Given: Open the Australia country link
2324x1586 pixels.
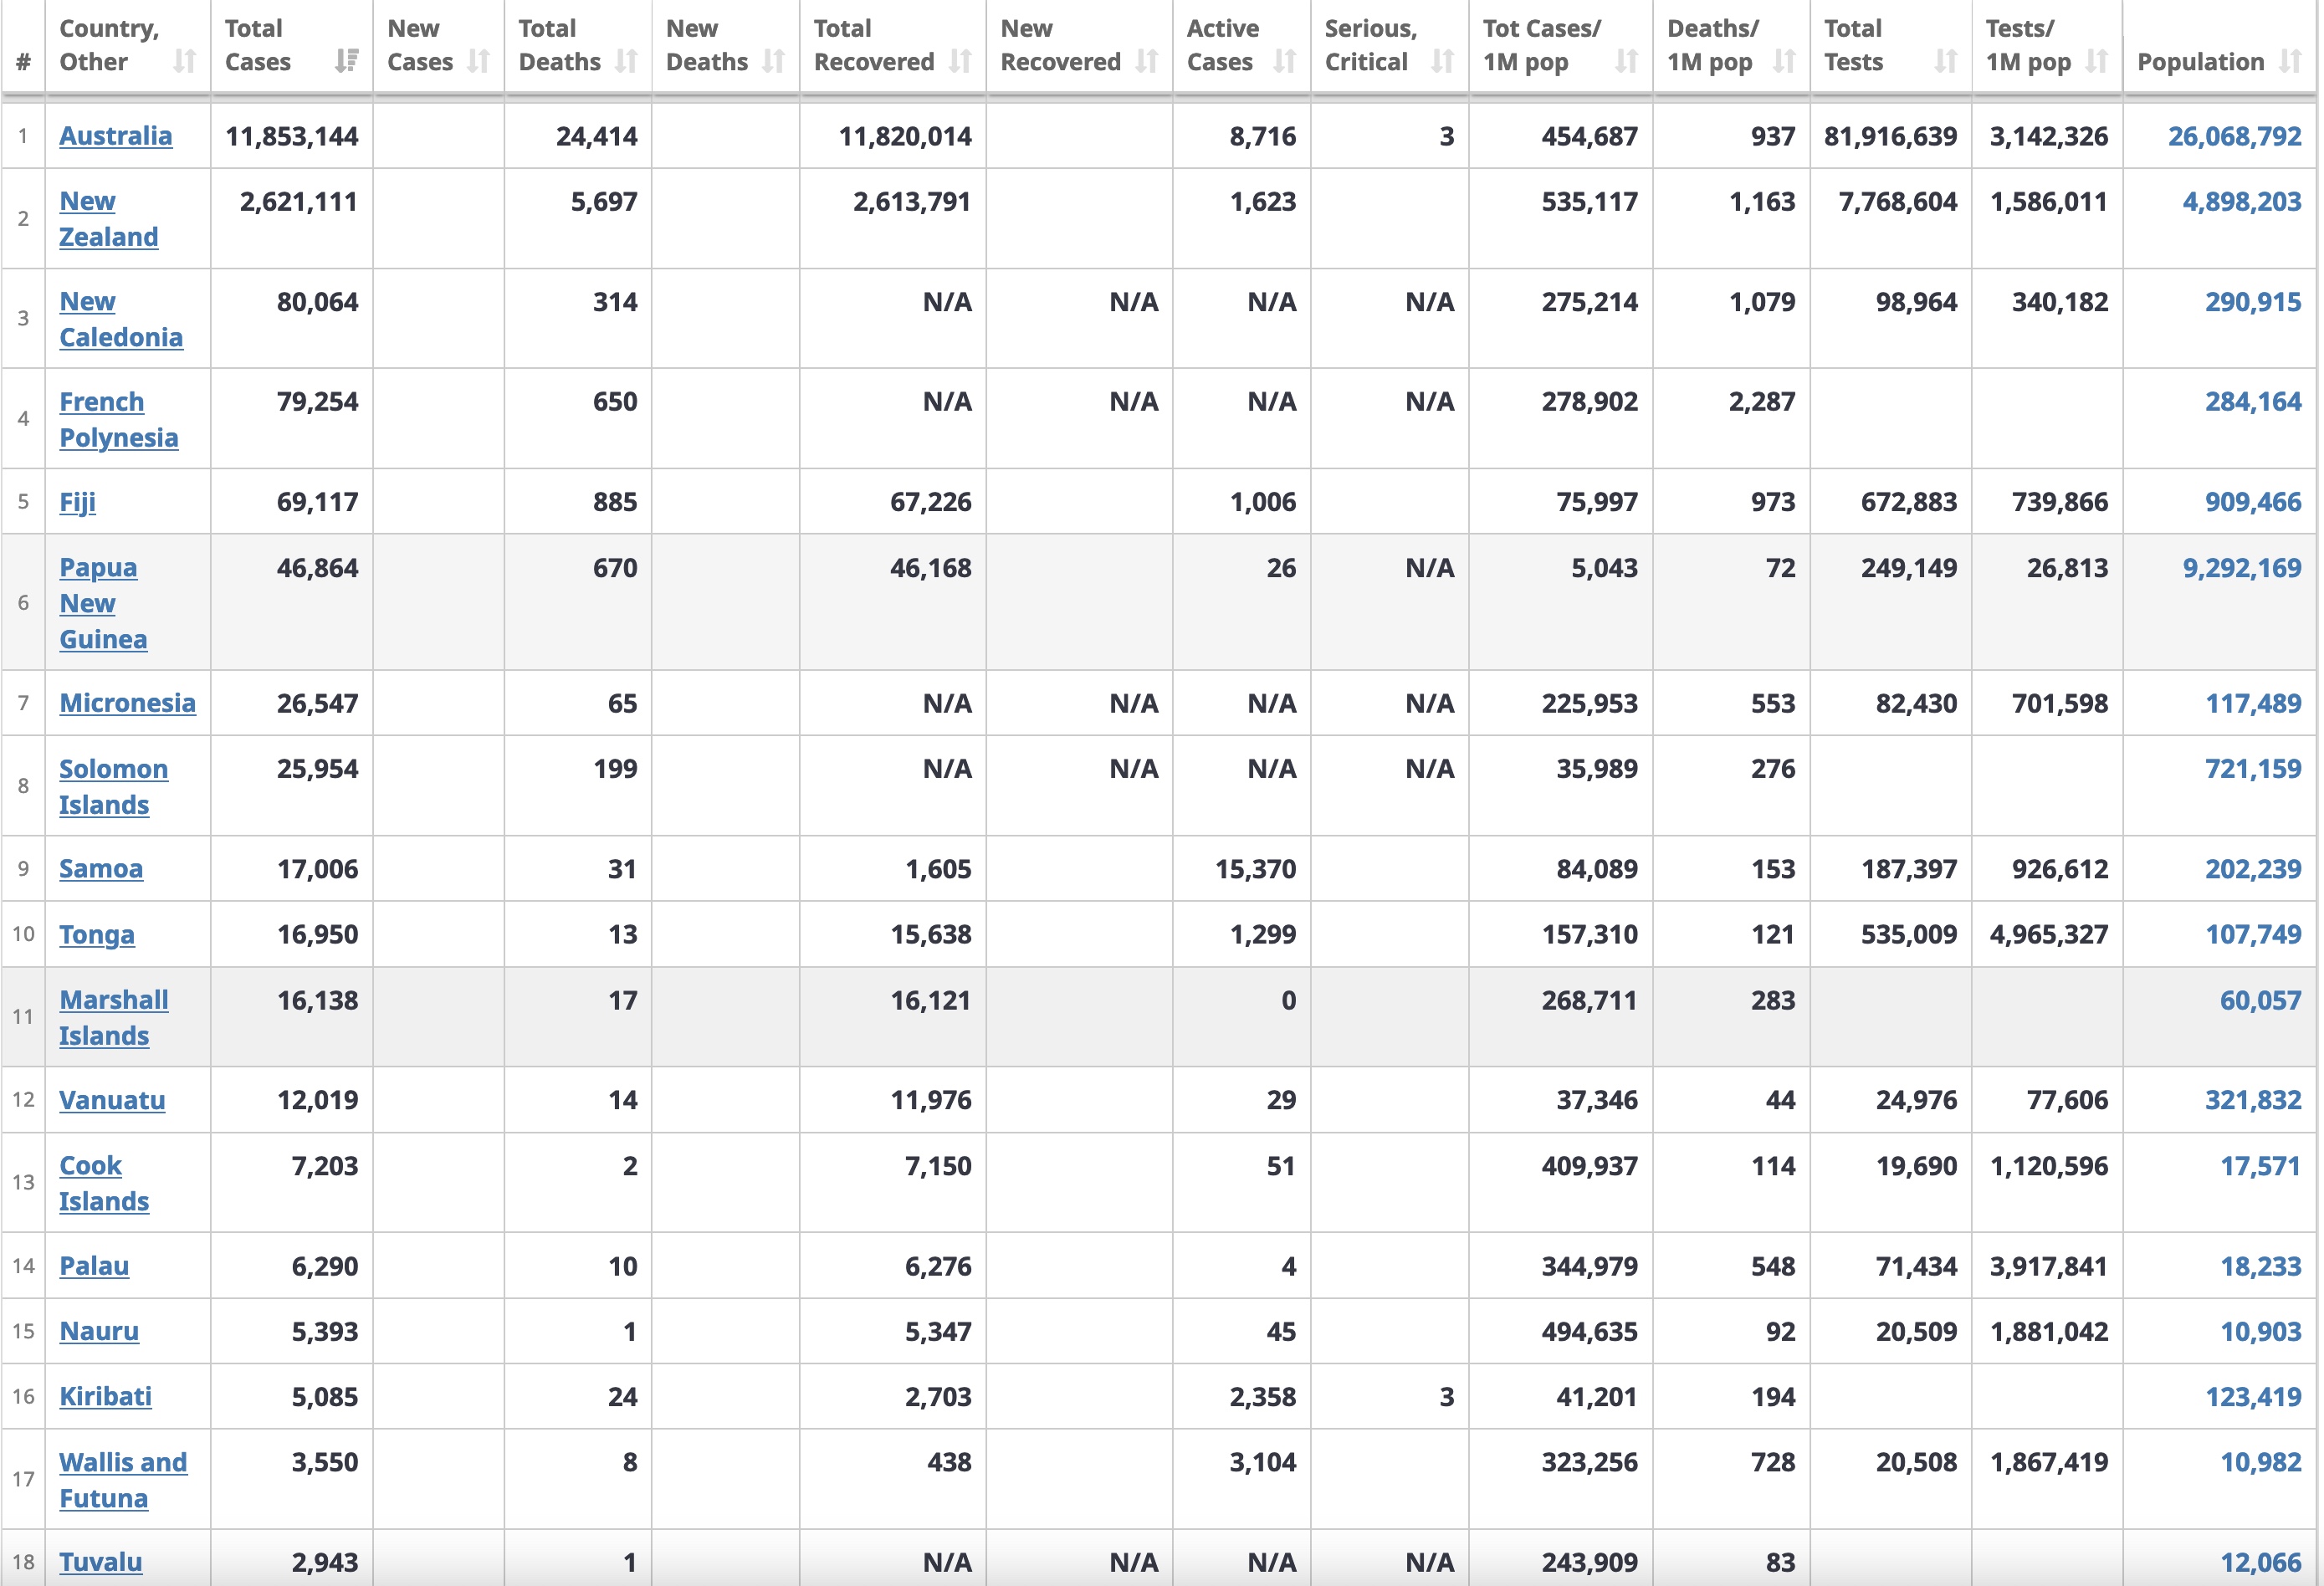Looking at the screenshot, I should [115, 136].
